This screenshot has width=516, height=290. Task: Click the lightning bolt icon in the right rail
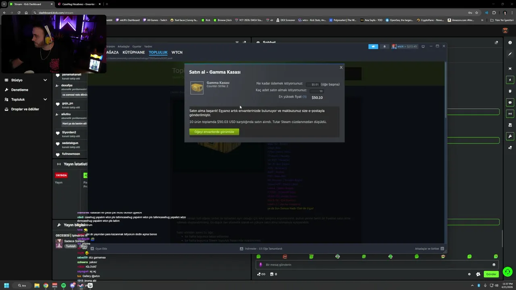(x=510, y=80)
